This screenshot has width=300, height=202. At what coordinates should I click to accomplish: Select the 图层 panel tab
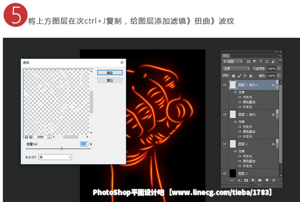coord(226,55)
